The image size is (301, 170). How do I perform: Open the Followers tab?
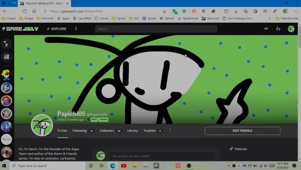(x=110, y=131)
